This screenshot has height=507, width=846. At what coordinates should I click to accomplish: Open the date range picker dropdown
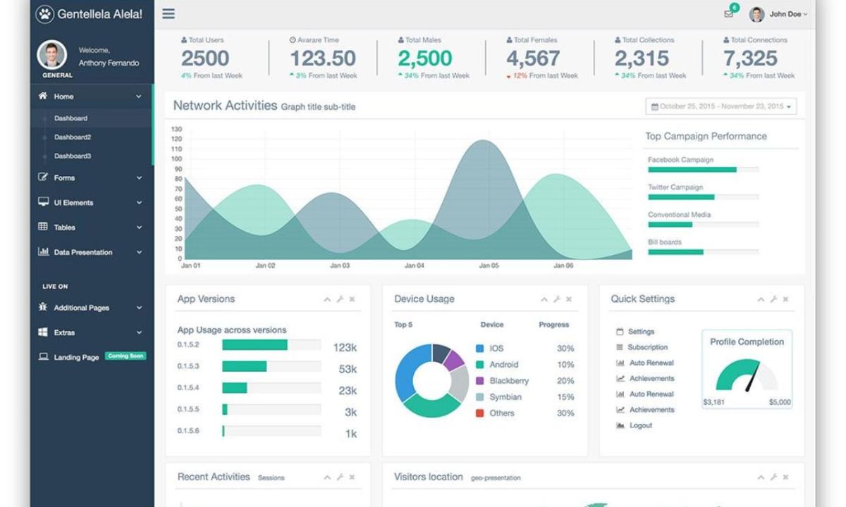tap(721, 106)
